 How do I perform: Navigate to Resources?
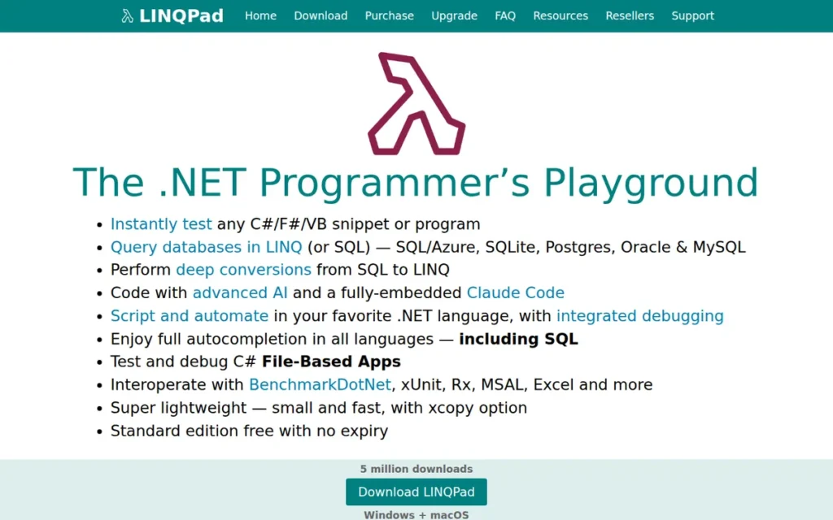click(x=560, y=16)
